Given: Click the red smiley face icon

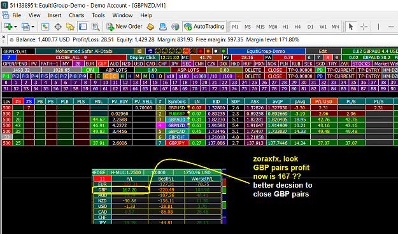Looking at the screenshot, I should [x=186, y=52].
